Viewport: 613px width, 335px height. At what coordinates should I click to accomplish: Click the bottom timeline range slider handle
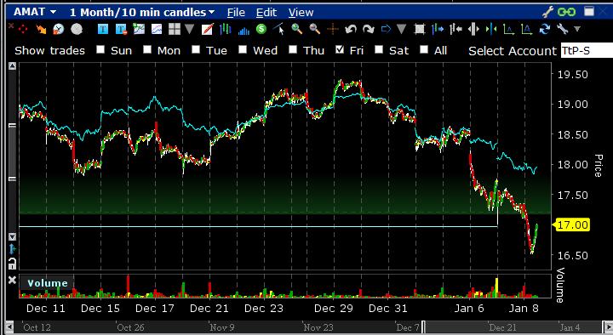pyautogui.click(x=423, y=327)
